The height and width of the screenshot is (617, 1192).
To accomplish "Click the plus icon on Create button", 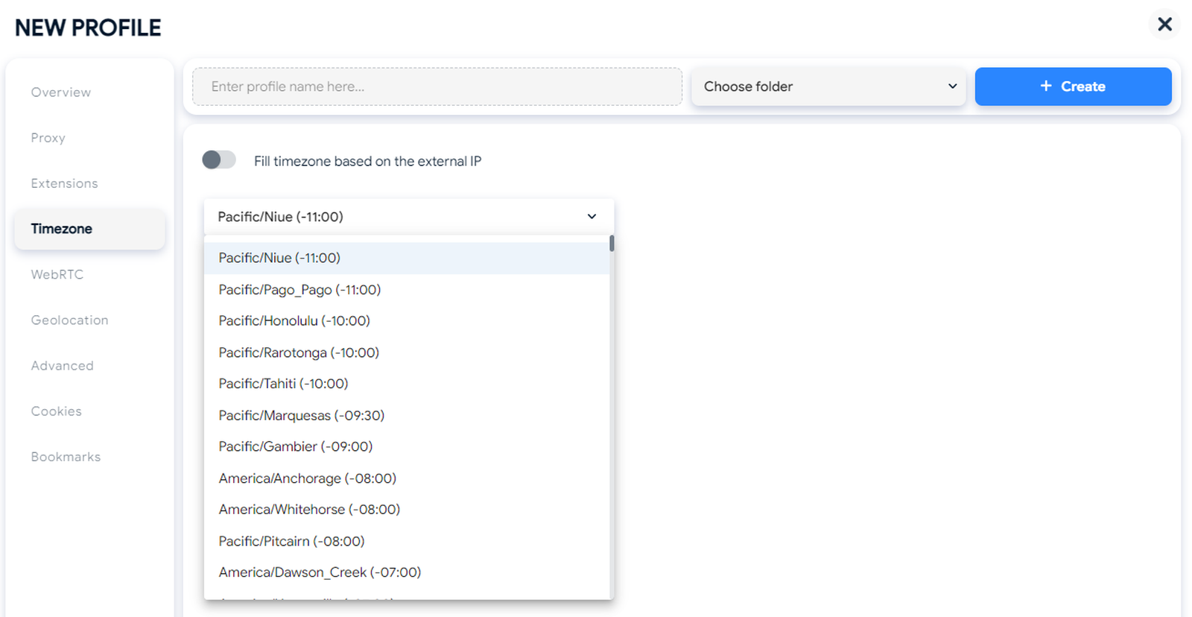I will click(1046, 86).
